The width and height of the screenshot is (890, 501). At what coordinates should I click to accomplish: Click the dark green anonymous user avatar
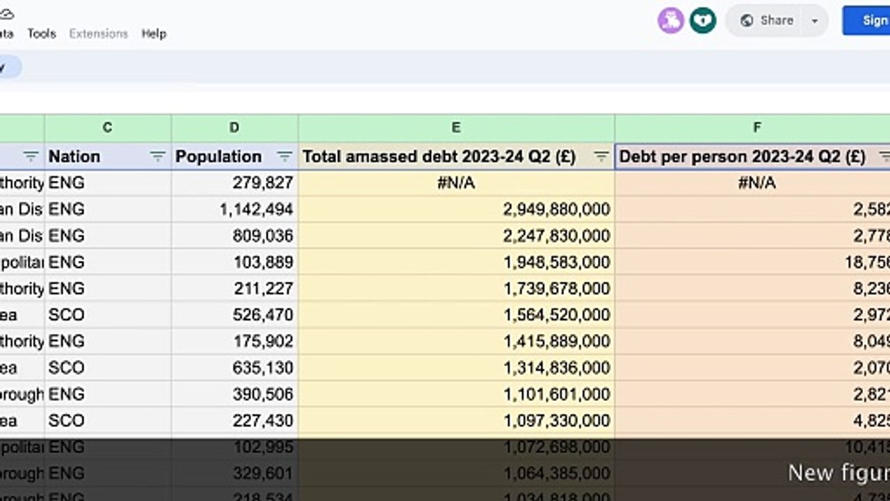(x=703, y=20)
